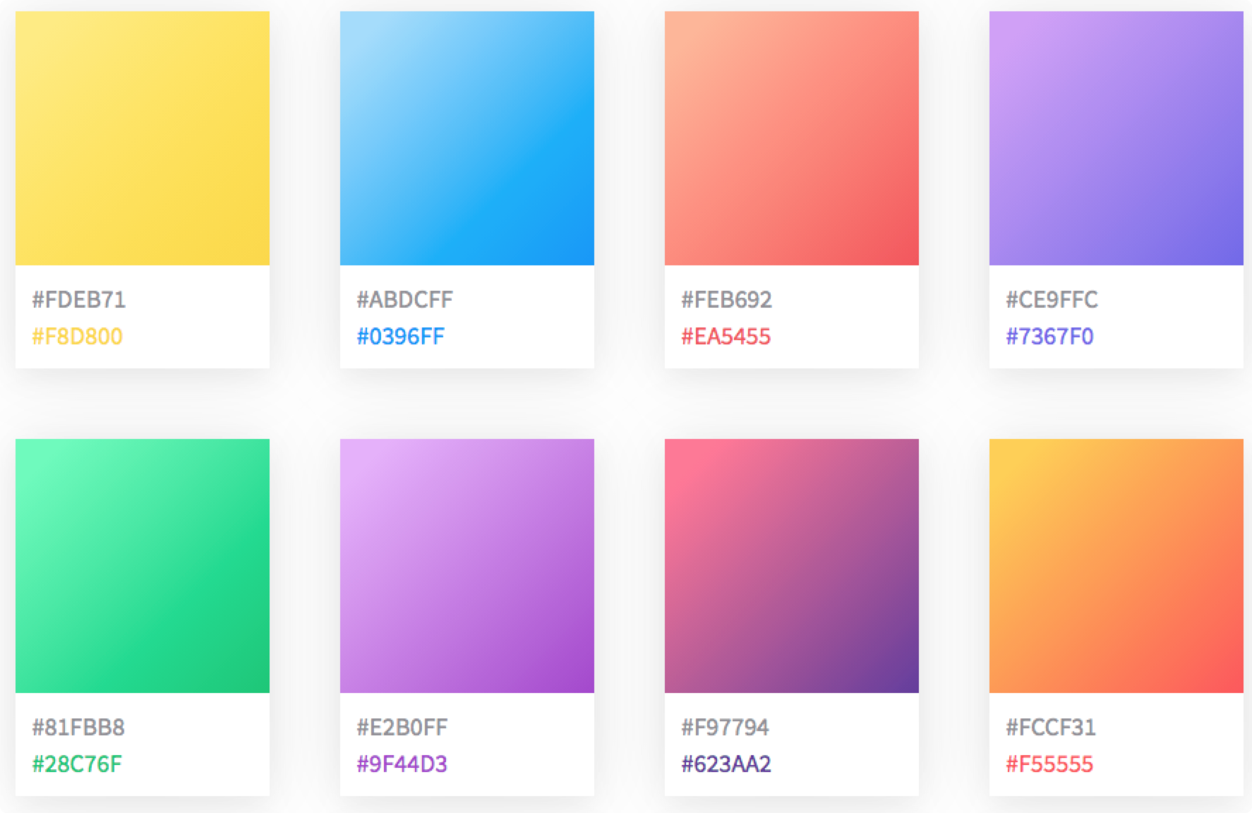
Task: Select the #CE9FFC hex label
Action: pyautogui.click(x=1052, y=300)
